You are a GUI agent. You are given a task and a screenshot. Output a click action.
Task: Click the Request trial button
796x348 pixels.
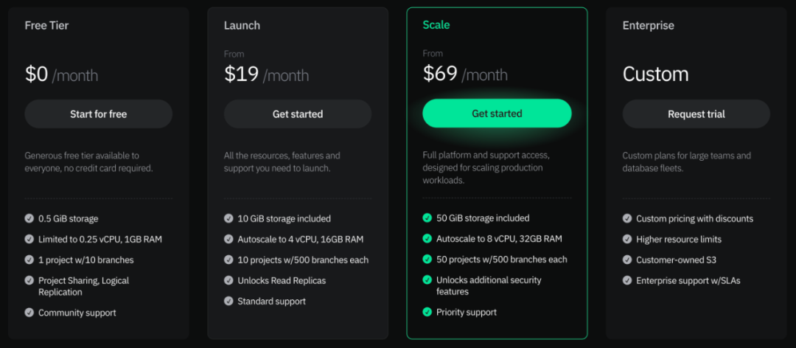pos(696,114)
